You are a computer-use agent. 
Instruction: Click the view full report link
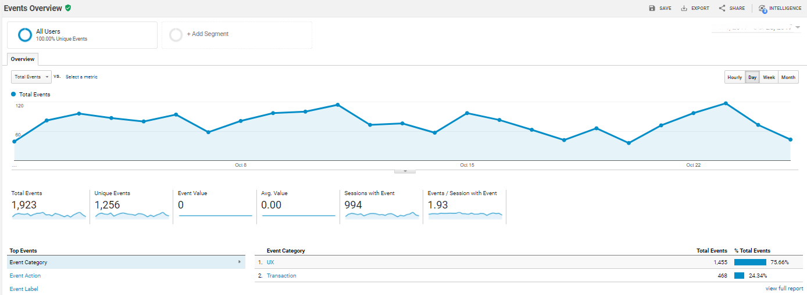point(784,289)
